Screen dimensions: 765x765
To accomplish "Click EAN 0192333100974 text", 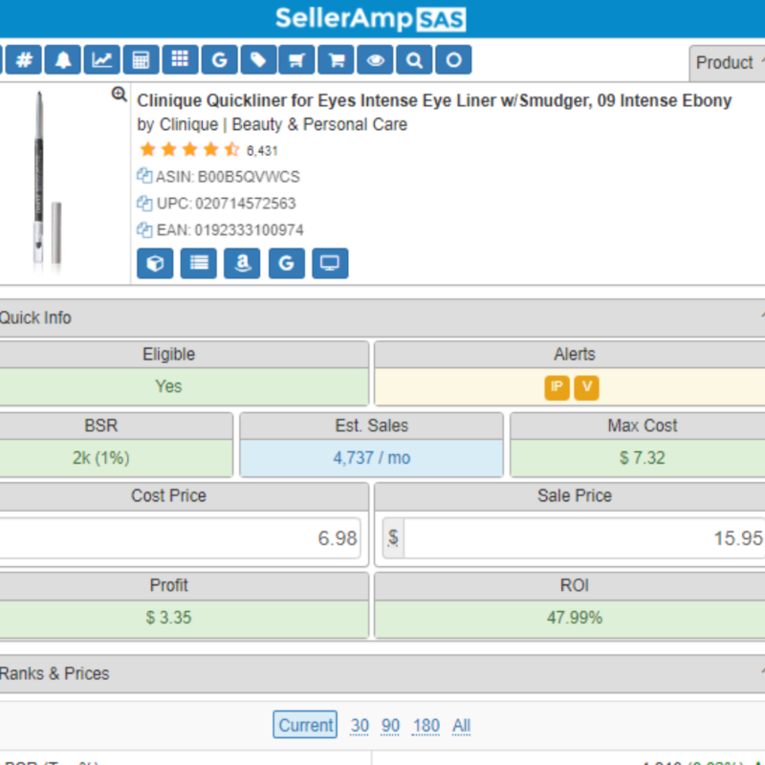I will coord(229,229).
